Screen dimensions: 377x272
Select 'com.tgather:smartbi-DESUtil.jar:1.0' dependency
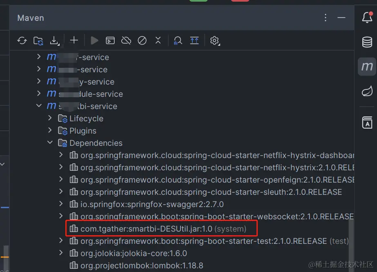click(158, 229)
